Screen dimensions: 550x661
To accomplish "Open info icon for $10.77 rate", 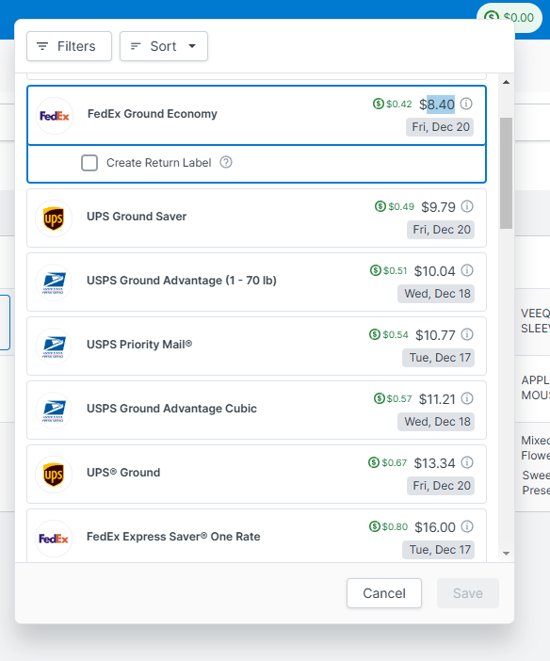I will click(467, 334).
